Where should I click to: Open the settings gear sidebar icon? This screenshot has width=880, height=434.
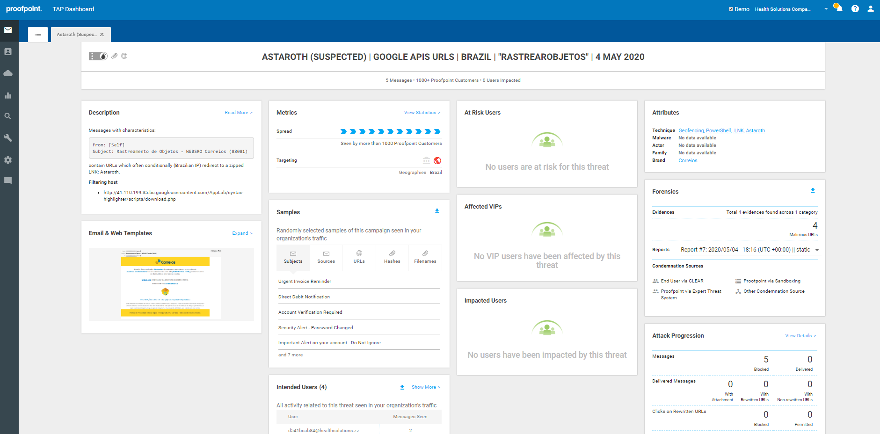8,160
